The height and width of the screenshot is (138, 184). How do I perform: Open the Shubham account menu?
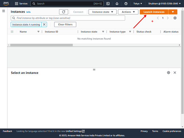tap(164, 4)
